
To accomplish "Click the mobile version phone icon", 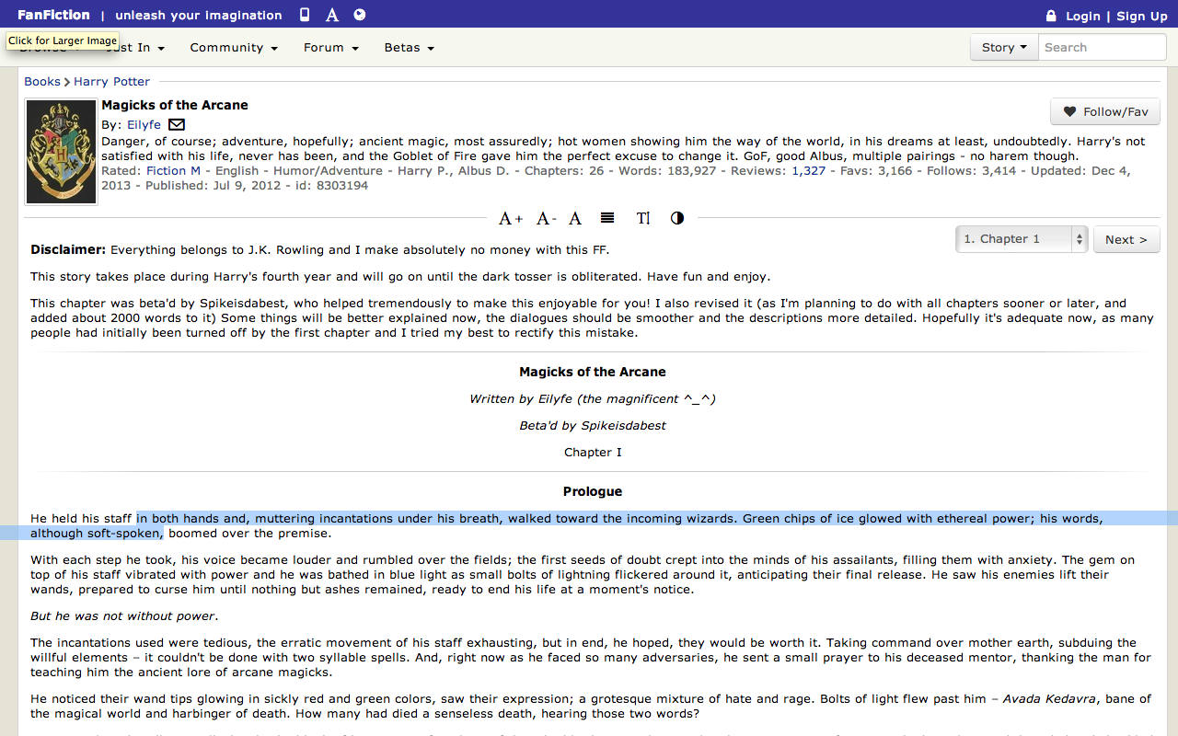I will point(305,15).
